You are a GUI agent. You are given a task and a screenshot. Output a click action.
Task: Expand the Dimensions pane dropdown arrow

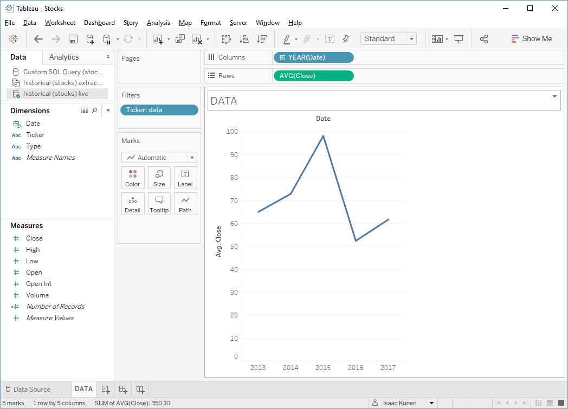(108, 111)
